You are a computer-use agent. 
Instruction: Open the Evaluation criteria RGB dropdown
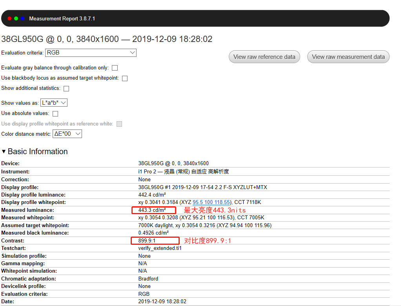pyautogui.click(x=91, y=53)
